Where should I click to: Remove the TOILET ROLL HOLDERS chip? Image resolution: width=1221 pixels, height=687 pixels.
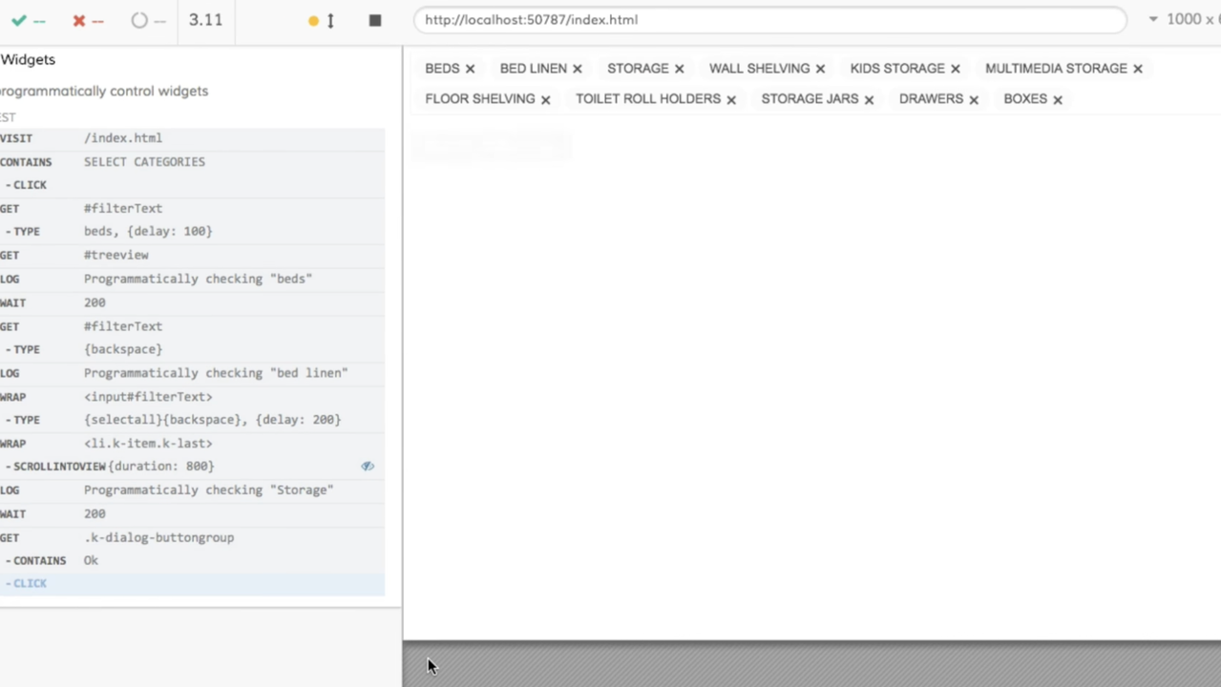[x=731, y=99]
